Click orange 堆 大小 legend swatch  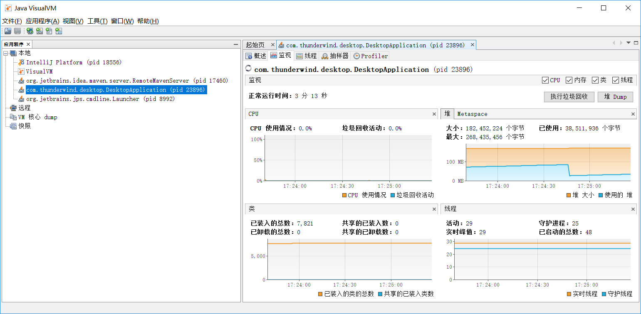[569, 195]
